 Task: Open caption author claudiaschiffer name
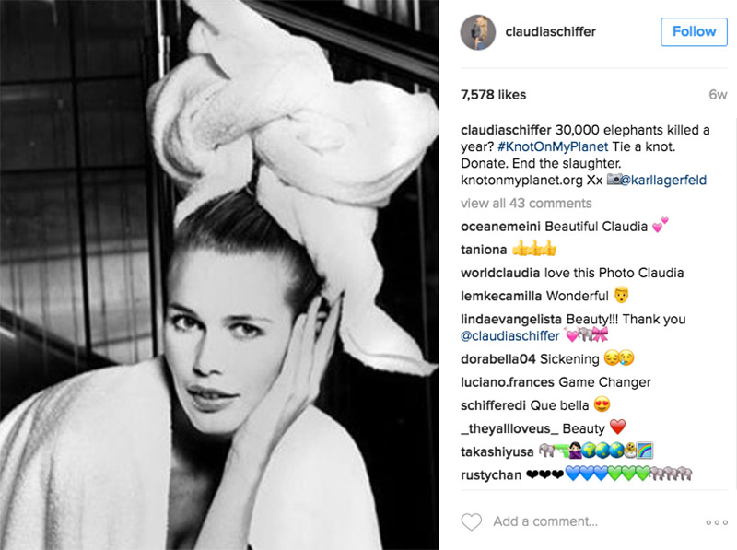(x=506, y=130)
